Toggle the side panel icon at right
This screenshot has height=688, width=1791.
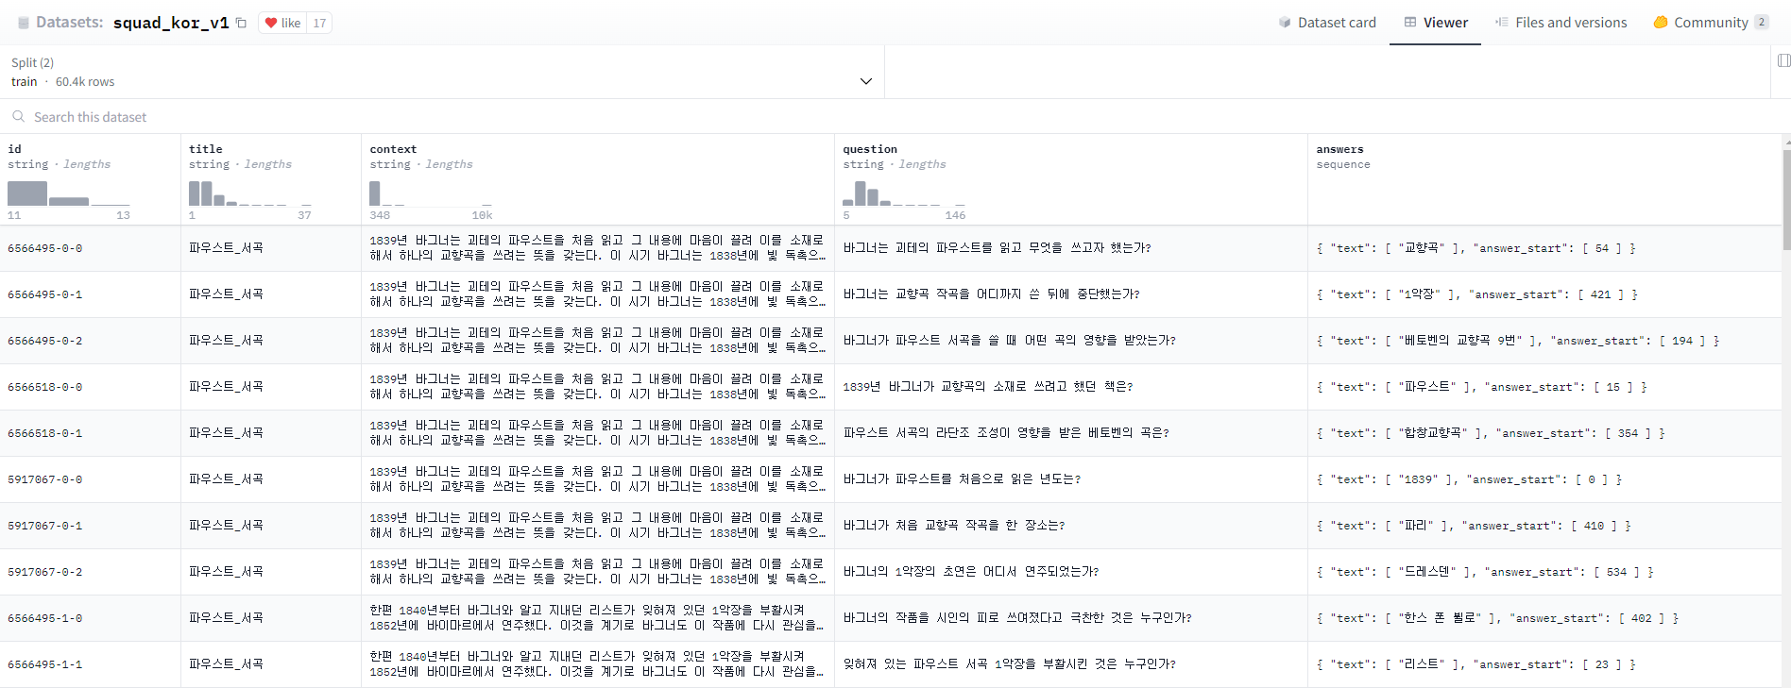1783,60
